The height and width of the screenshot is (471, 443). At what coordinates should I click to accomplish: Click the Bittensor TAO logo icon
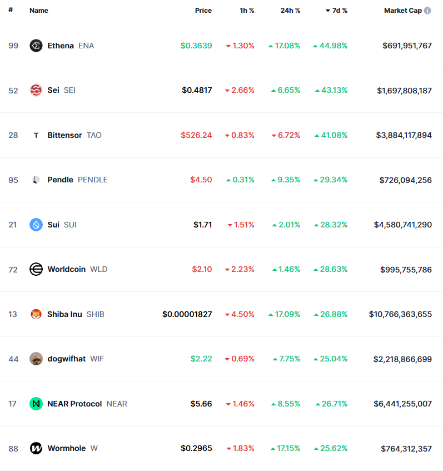pos(36,135)
